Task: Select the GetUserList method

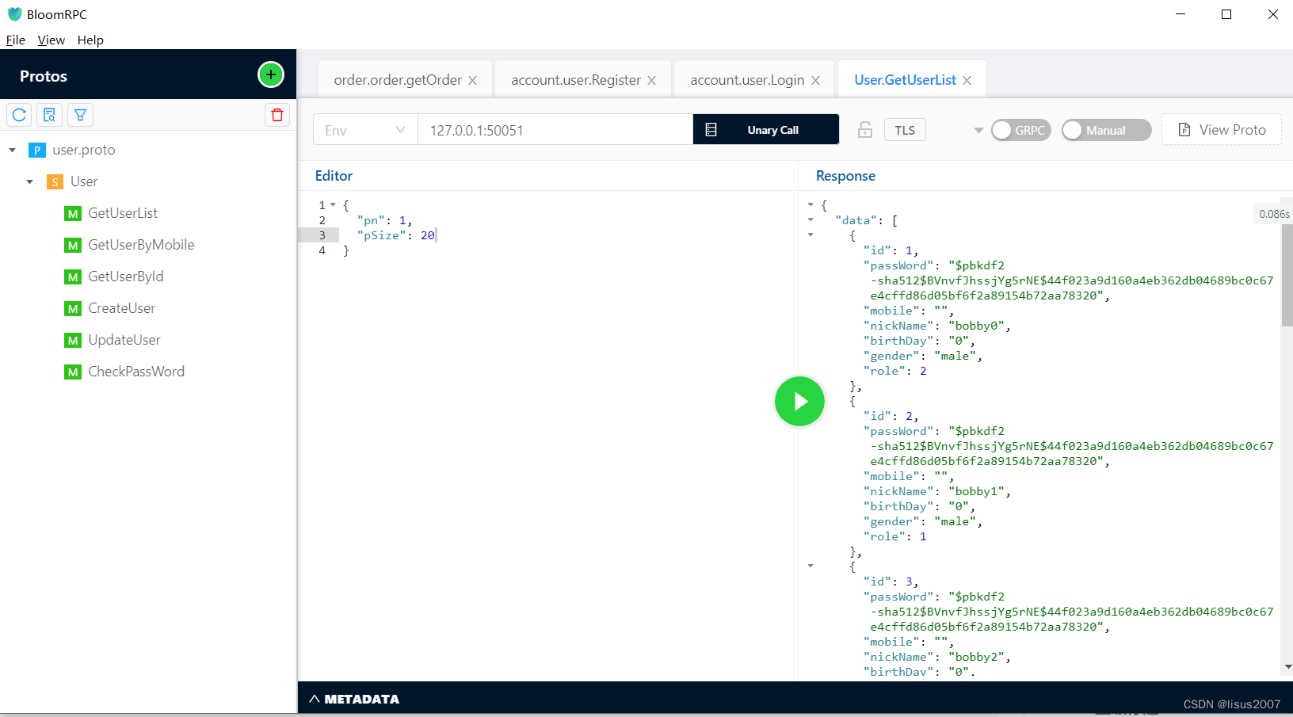Action: pos(123,213)
